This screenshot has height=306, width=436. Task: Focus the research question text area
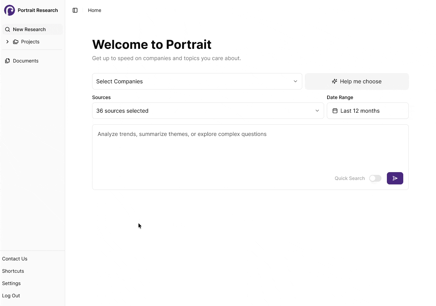coord(250,157)
